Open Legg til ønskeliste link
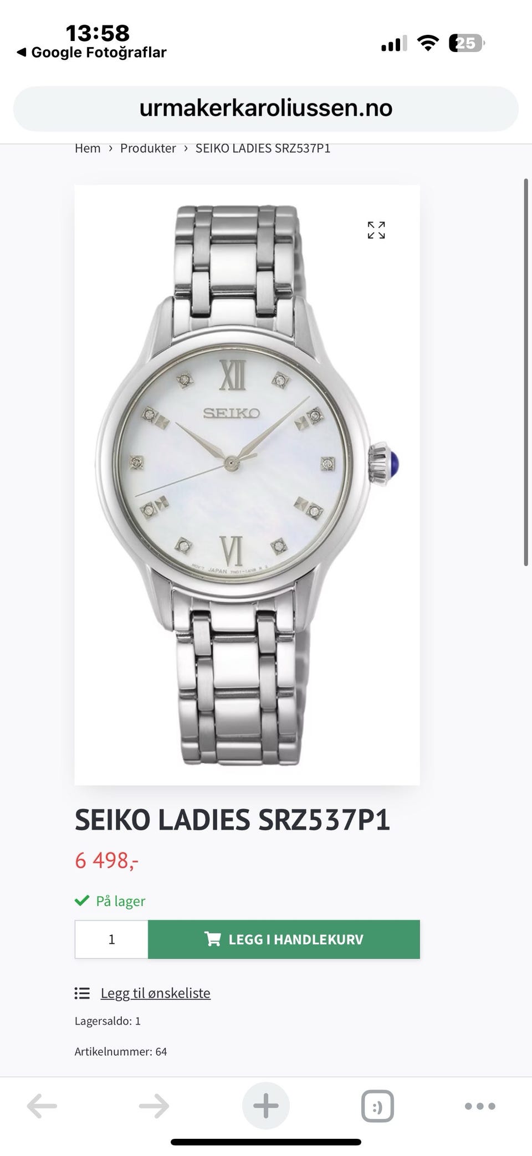This screenshot has height=1156, width=532. click(x=155, y=993)
